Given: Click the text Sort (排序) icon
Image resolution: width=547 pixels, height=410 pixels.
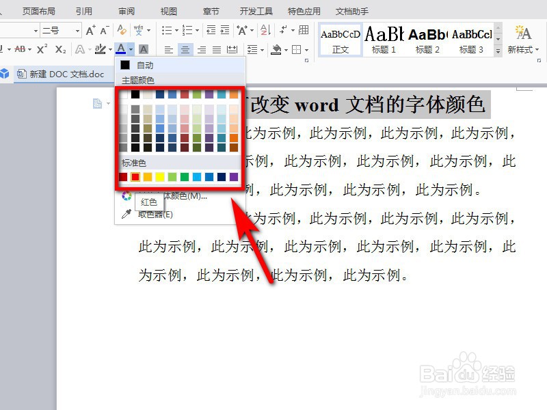Looking at the screenshot, I should (x=263, y=30).
